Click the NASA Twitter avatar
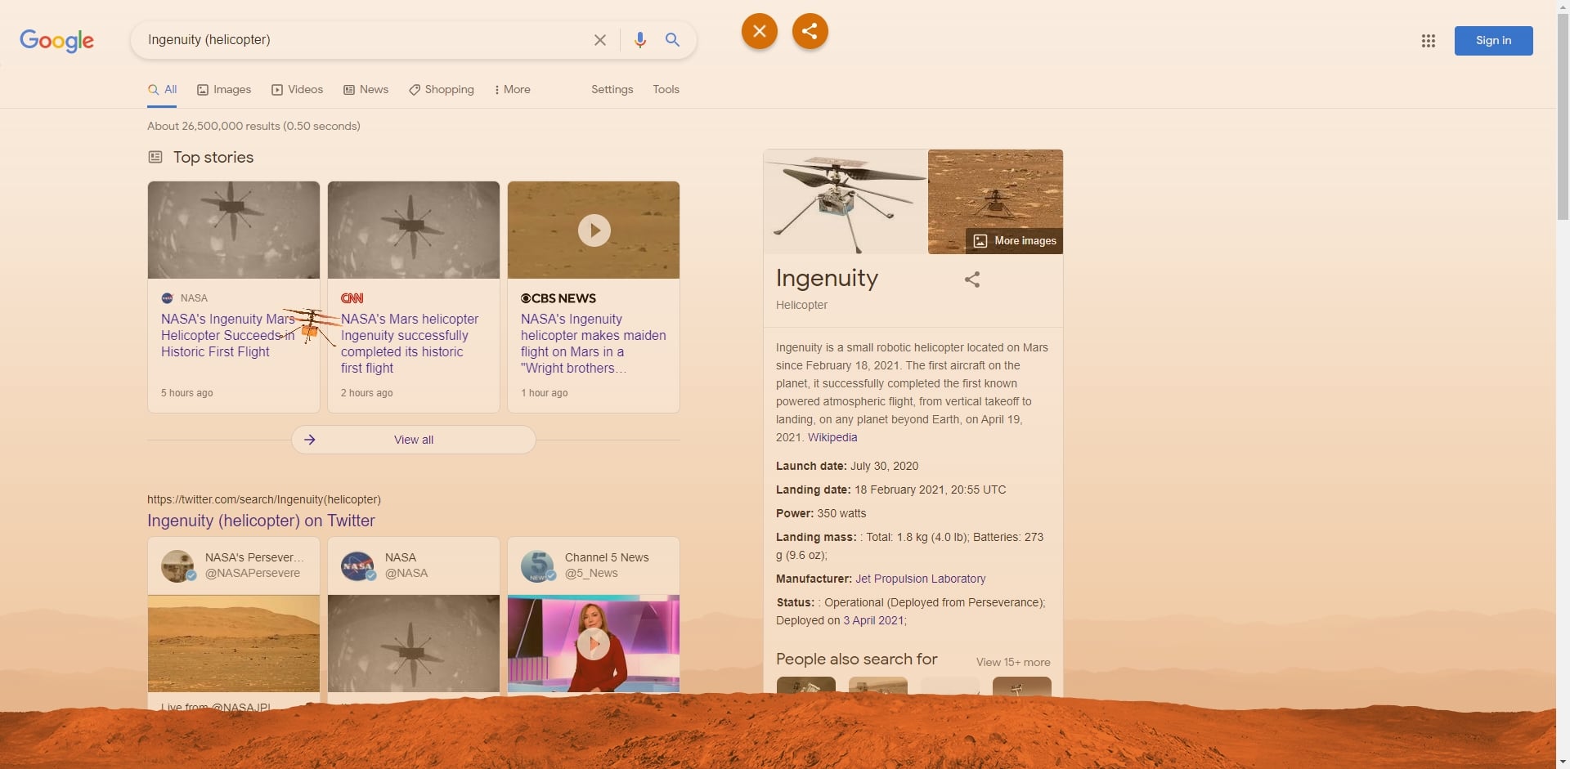Screen dimensions: 1570x769 [357, 566]
